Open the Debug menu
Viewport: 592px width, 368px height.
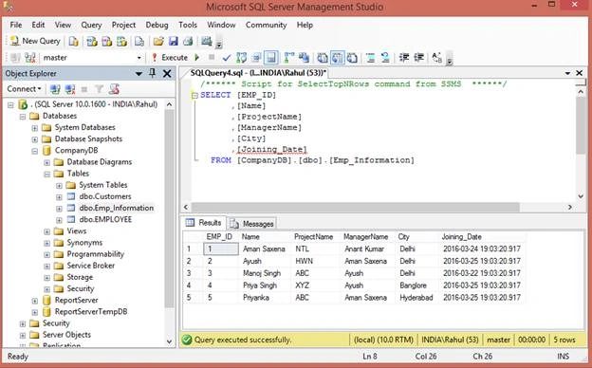pyautogui.click(x=157, y=25)
